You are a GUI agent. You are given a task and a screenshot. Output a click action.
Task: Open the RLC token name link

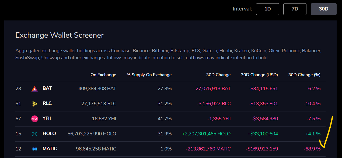coord(47,103)
